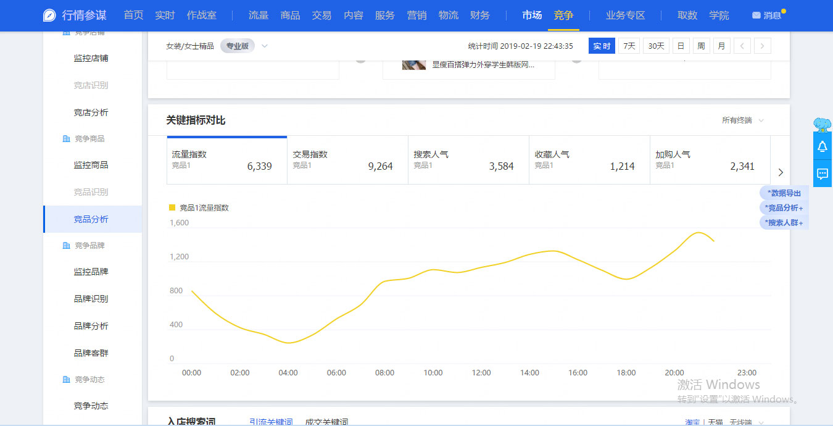Click the 数据导出 button
This screenshot has width=833, height=426.
coord(784,193)
